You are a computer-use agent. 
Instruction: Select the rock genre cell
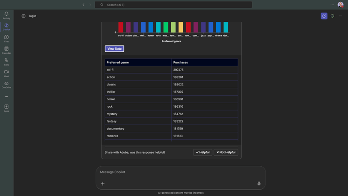point(138,106)
